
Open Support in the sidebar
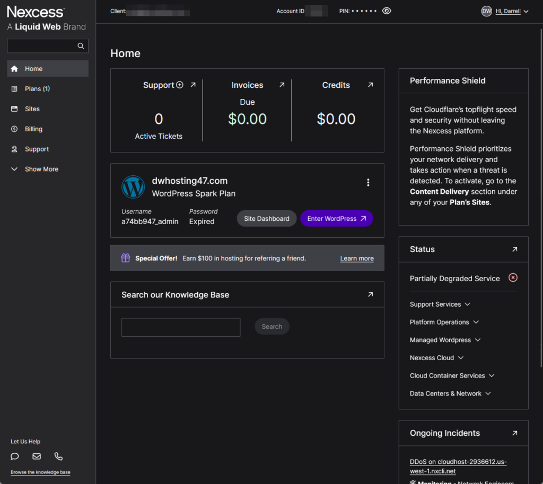tap(48, 149)
